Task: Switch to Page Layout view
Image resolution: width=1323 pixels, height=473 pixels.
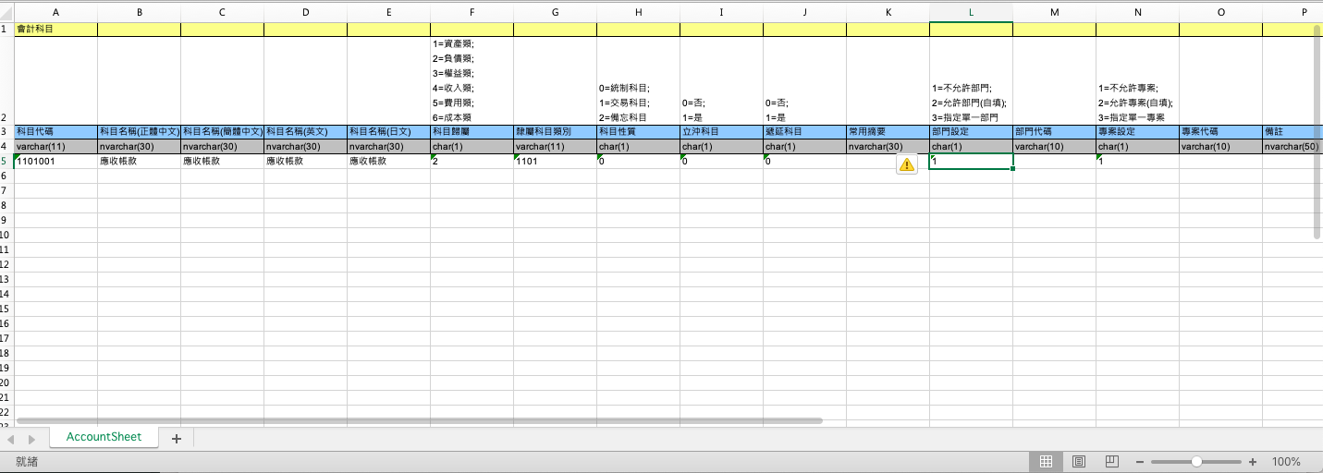Action: [1078, 461]
